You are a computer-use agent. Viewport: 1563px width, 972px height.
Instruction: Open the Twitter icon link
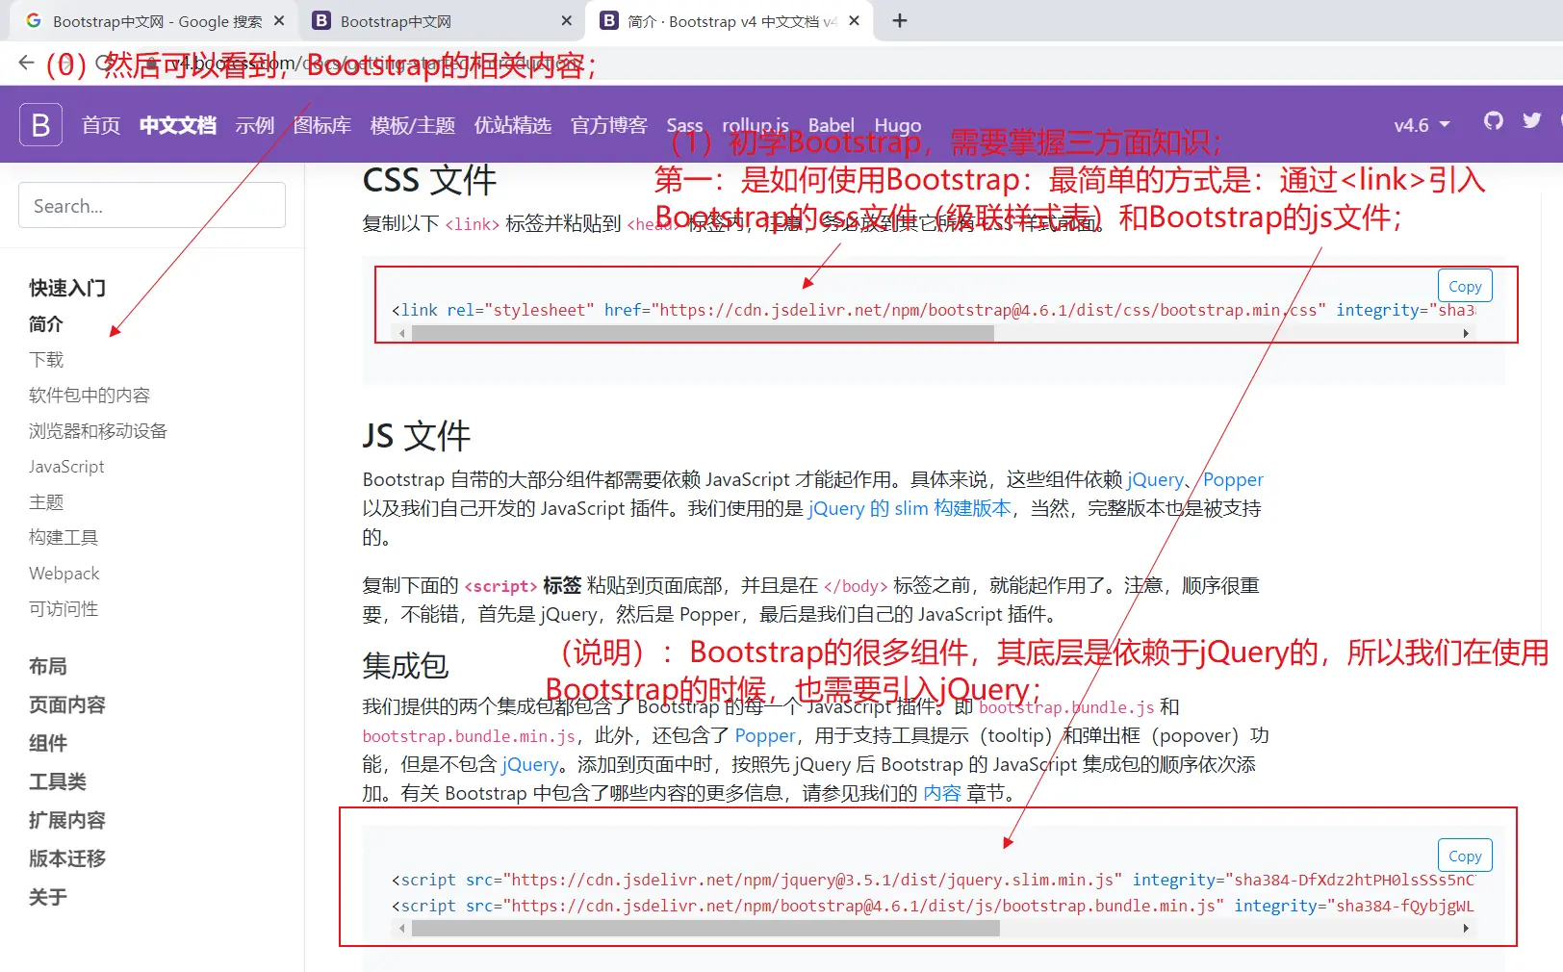[x=1532, y=121]
